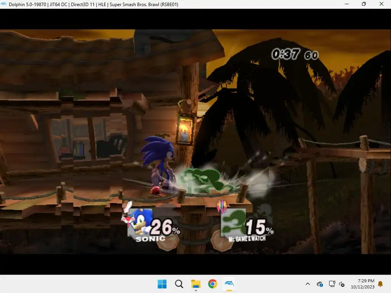Screen dimensions: 391x293
Task: Show hidden system tray icons
Action: point(308,284)
